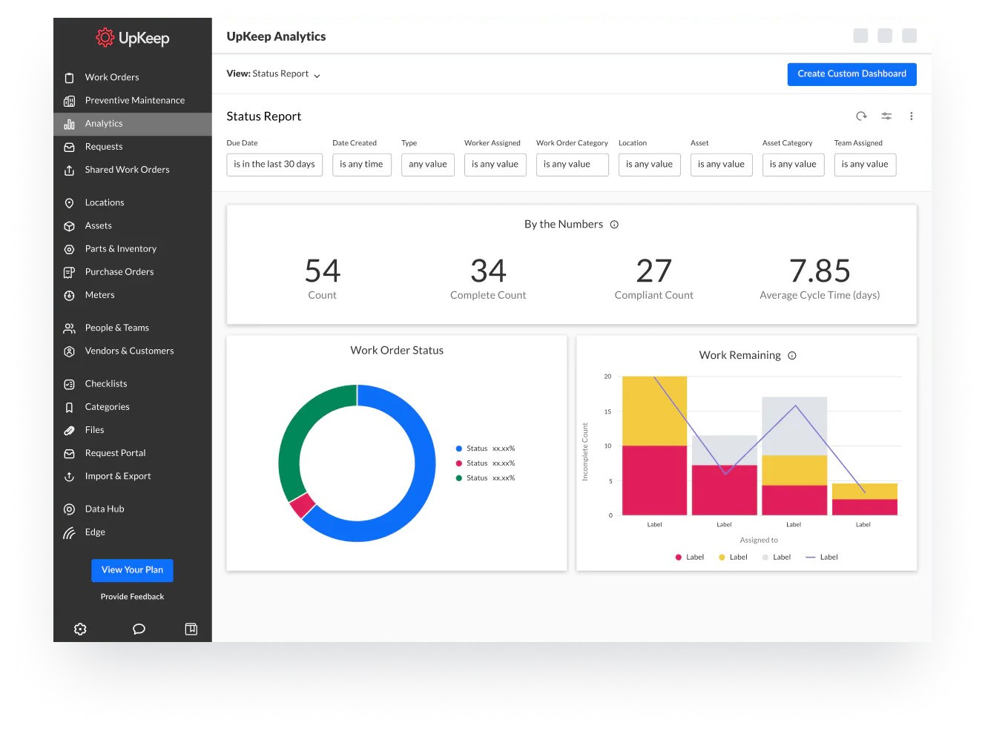
Task: Expand the View Status Report dropdown
Action: click(x=274, y=74)
